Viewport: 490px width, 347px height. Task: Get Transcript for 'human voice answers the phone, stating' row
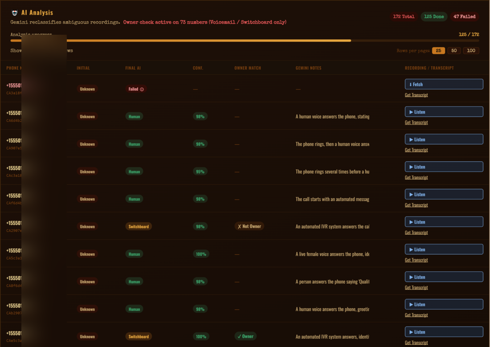point(416,122)
